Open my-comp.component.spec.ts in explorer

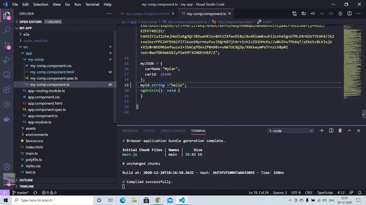[x=54, y=79]
